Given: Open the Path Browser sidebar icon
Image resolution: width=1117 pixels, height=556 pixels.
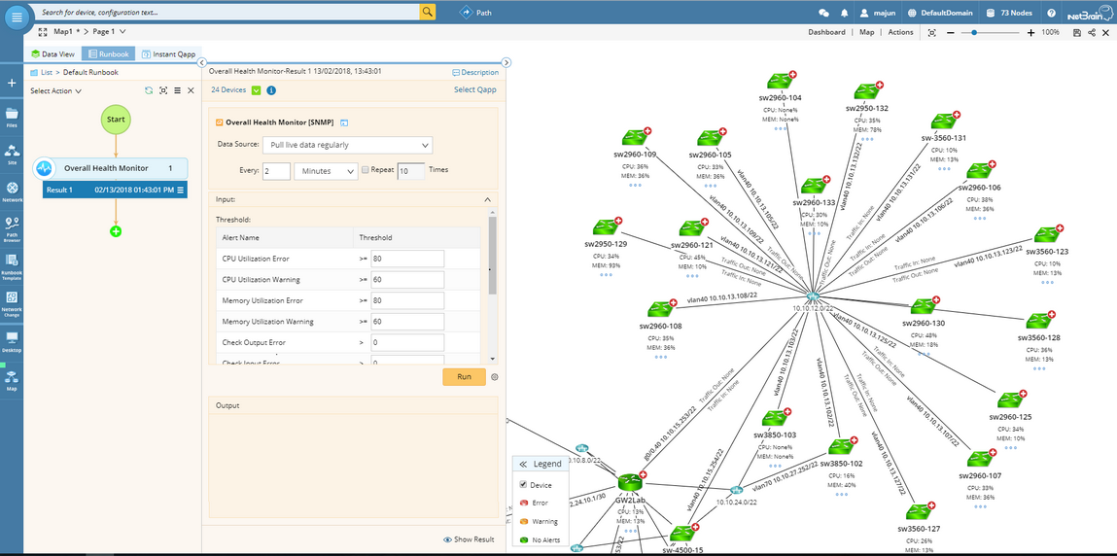Looking at the screenshot, I should 12,226.
